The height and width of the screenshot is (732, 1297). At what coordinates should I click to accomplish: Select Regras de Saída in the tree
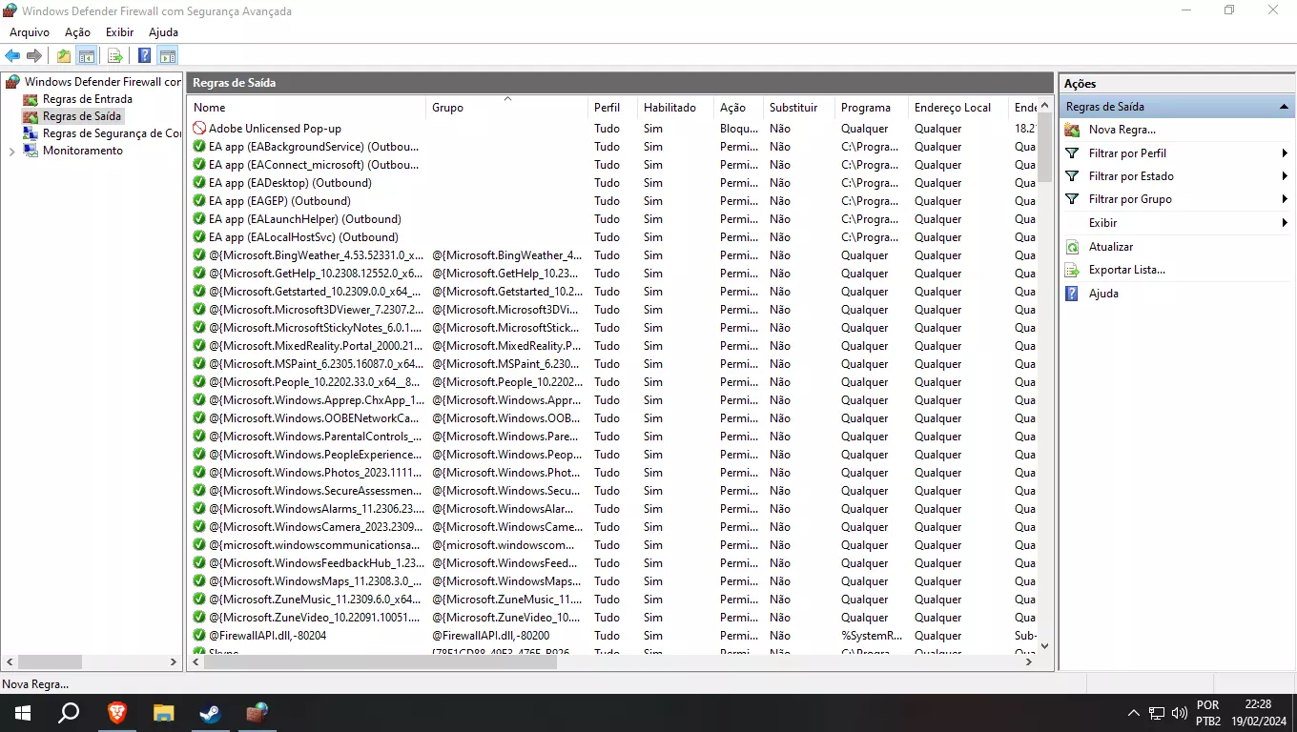[x=81, y=116]
